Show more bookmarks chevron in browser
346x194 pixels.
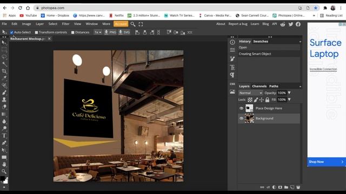tap(314, 16)
